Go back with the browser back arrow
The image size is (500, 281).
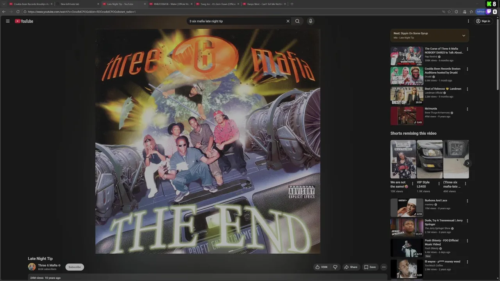pyautogui.click(x=4, y=12)
